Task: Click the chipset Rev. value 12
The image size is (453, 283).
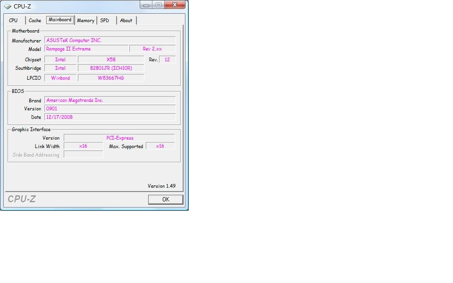Action: pos(167,59)
